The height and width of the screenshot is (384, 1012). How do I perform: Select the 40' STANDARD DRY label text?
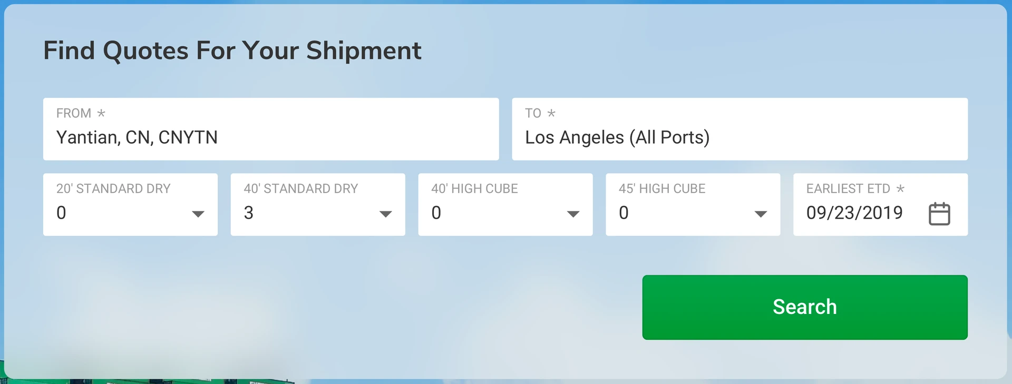[300, 189]
